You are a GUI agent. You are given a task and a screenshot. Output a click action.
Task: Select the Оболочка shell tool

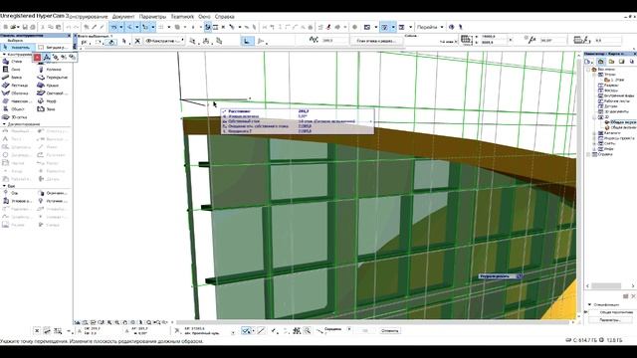click(14, 93)
